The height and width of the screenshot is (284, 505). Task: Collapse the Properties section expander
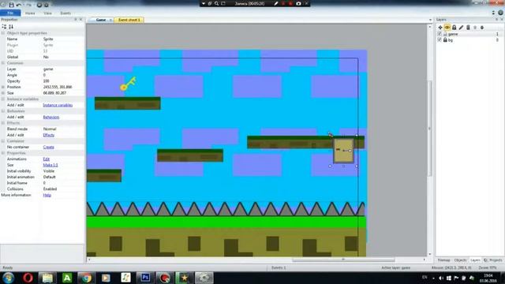(x=3, y=153)
